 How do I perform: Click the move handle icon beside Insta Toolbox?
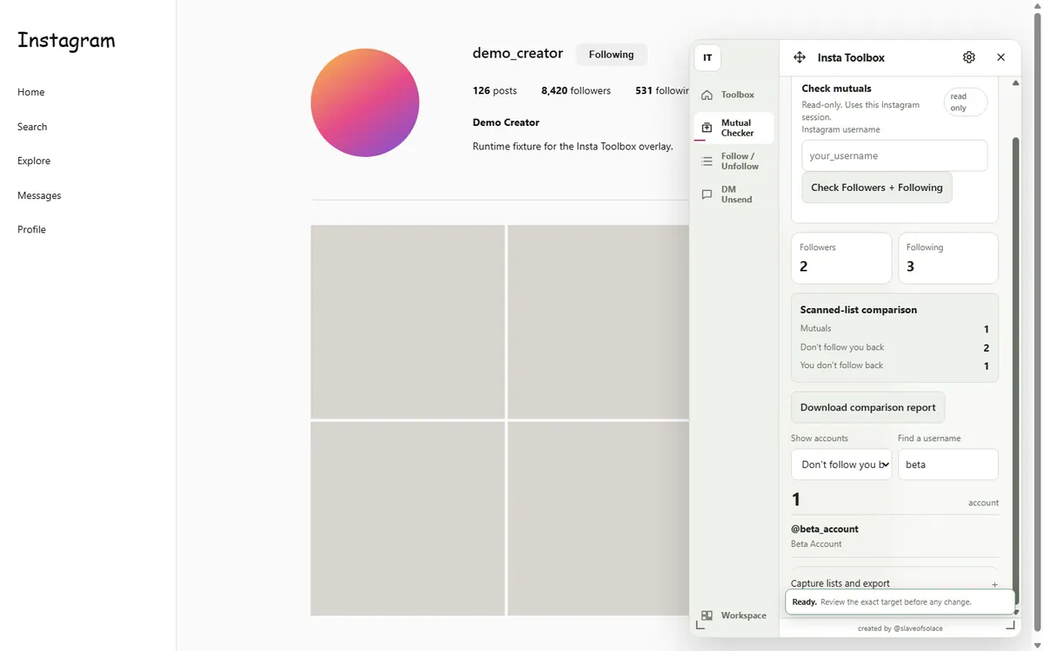coord(800,58)
